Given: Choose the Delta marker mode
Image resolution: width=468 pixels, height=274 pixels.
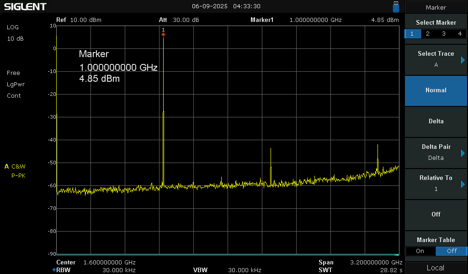Looking at the screenshot, I should click(436, 121).
